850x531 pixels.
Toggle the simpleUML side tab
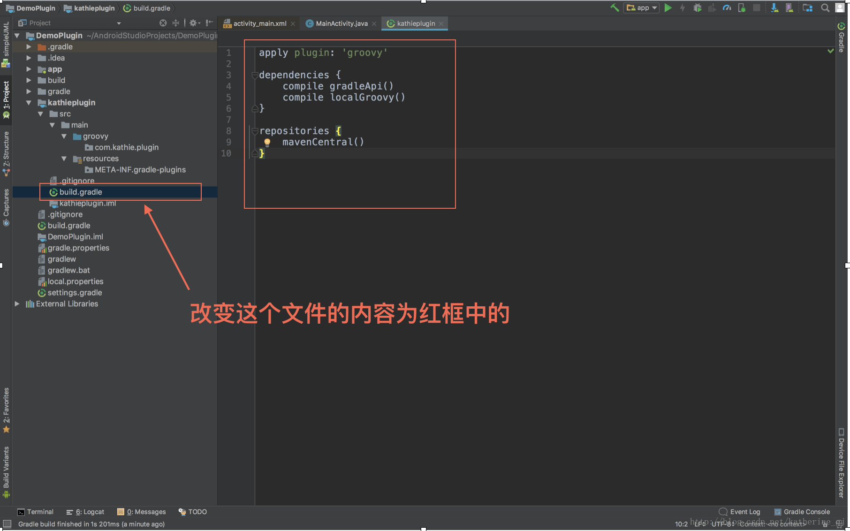click(6, 45)
